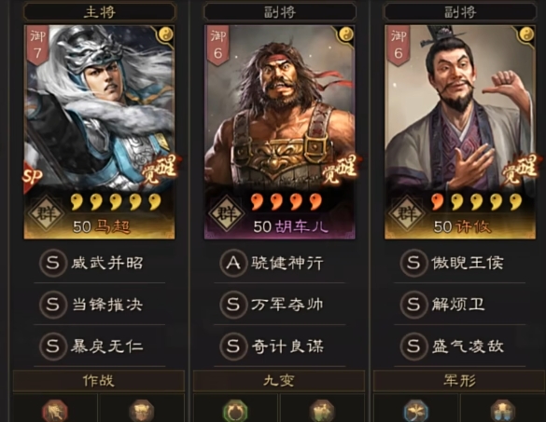Image resolution: width=546 pixels, height=422 pixels.
Task: Switch to the 军形 tactics tab
Action: (x=459, y=381)
